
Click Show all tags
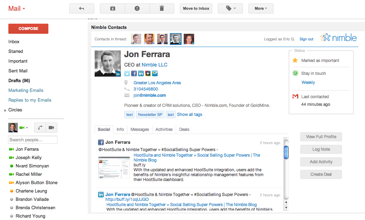[x=190, y=114]
